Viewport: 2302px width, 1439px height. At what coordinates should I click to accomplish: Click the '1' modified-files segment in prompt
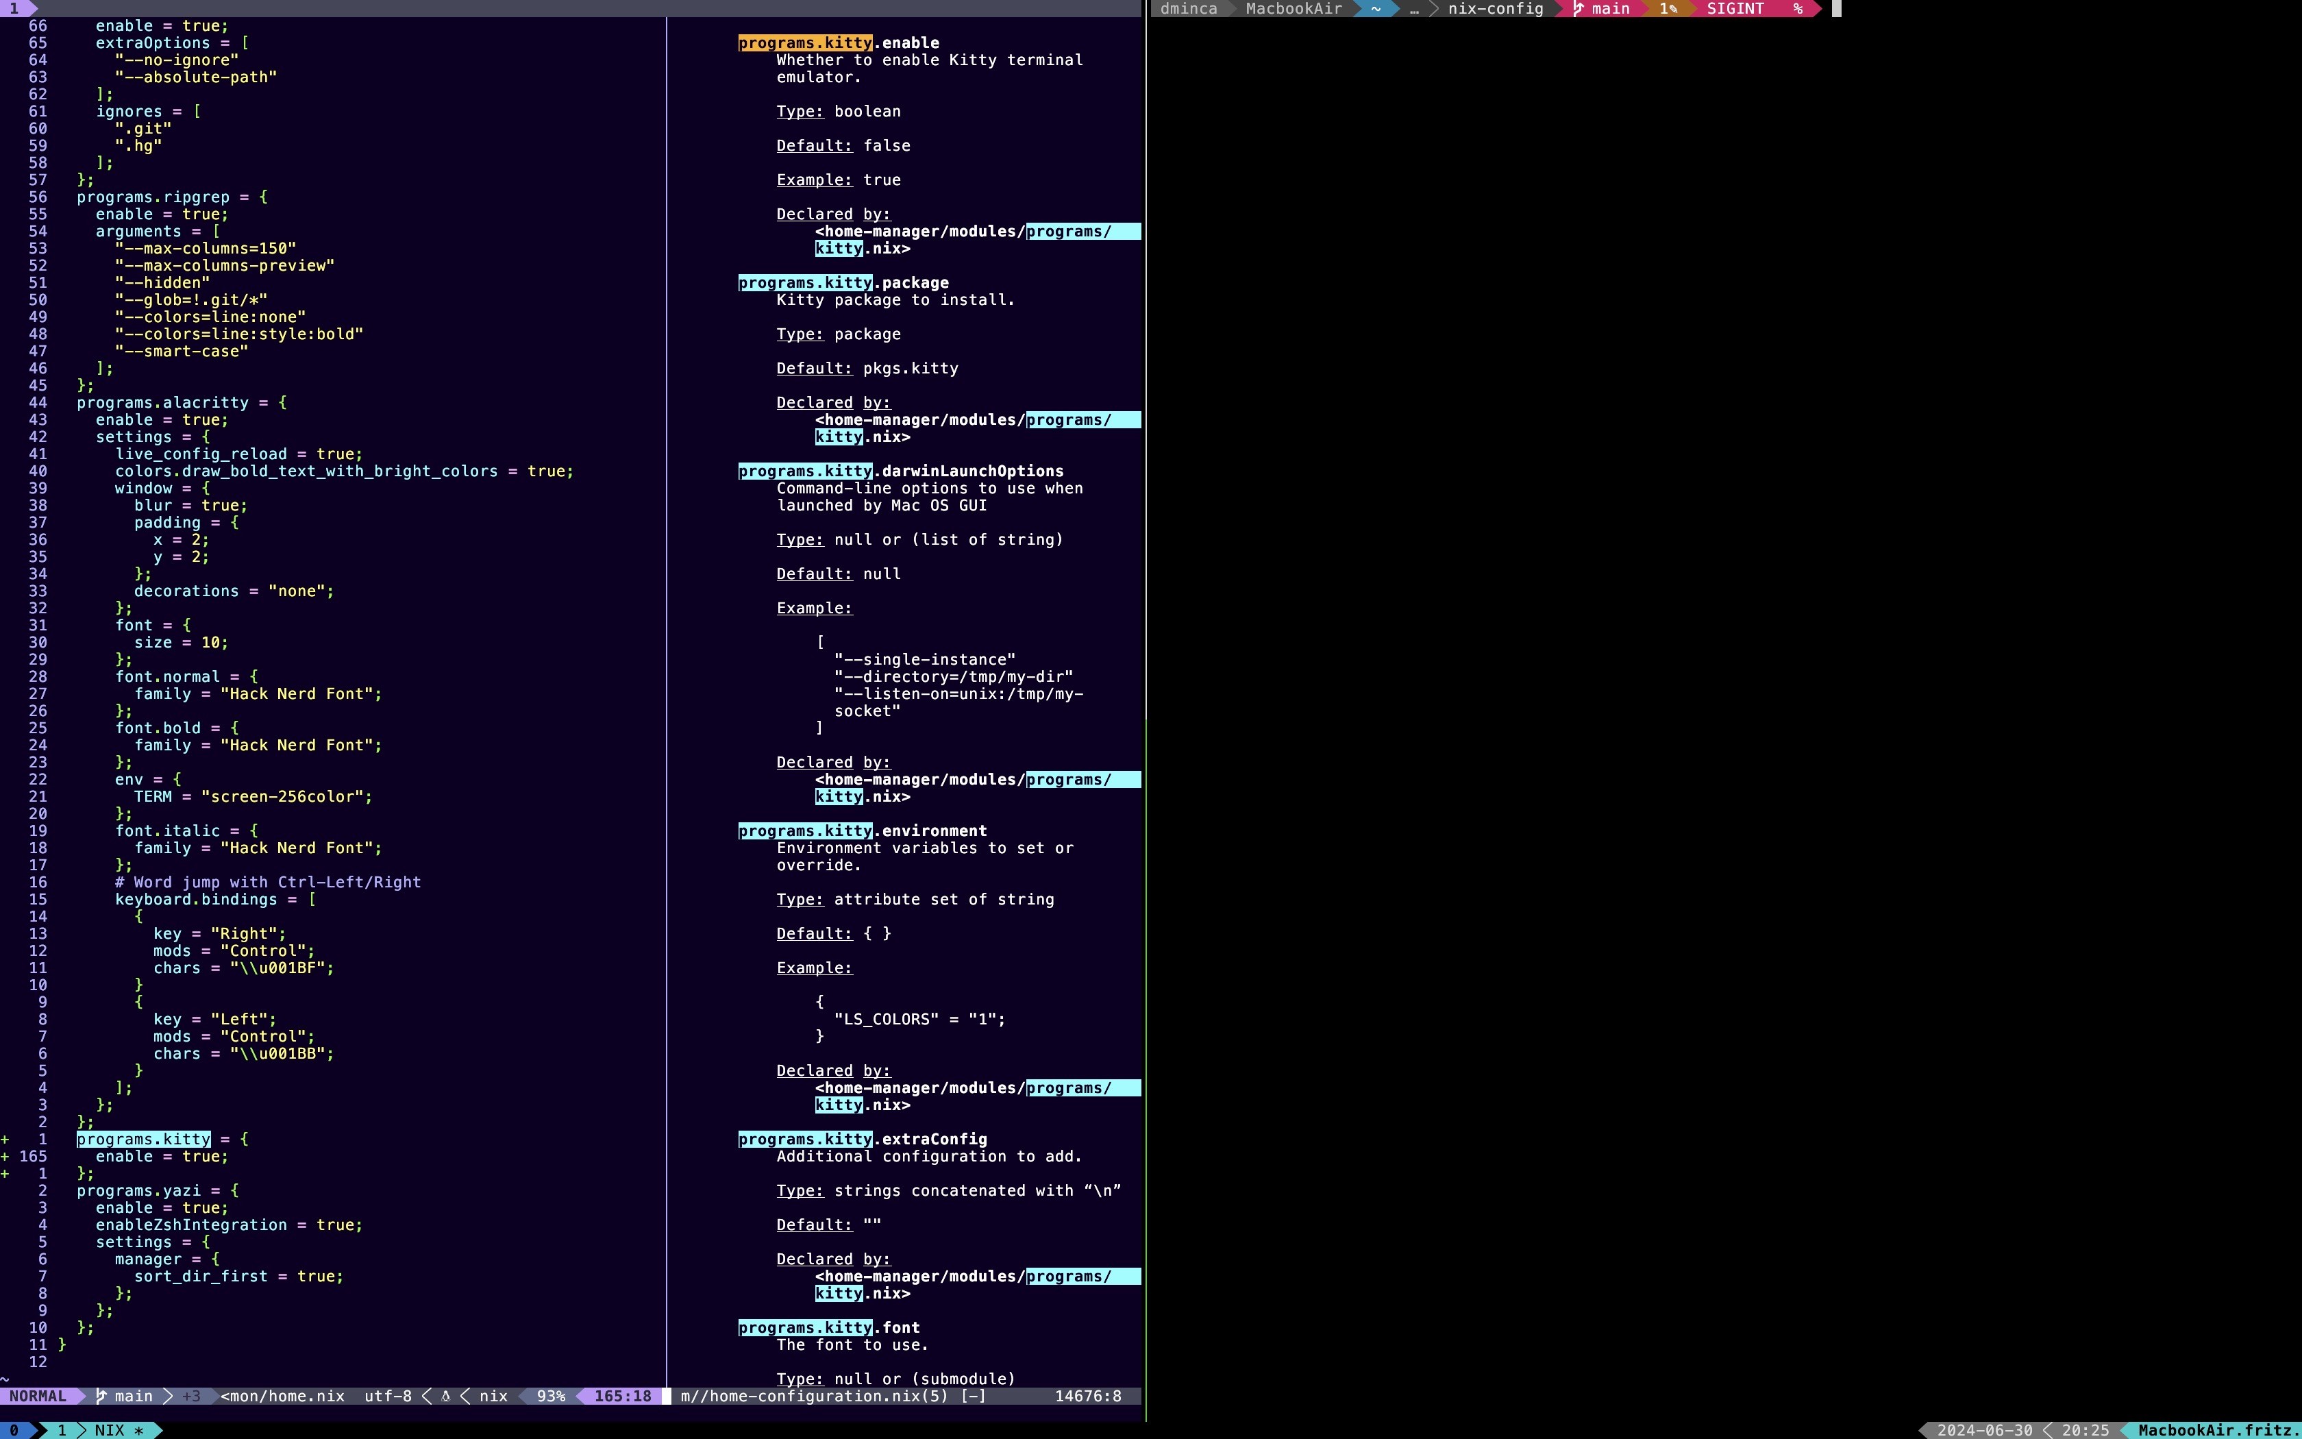pos(1668,8)
